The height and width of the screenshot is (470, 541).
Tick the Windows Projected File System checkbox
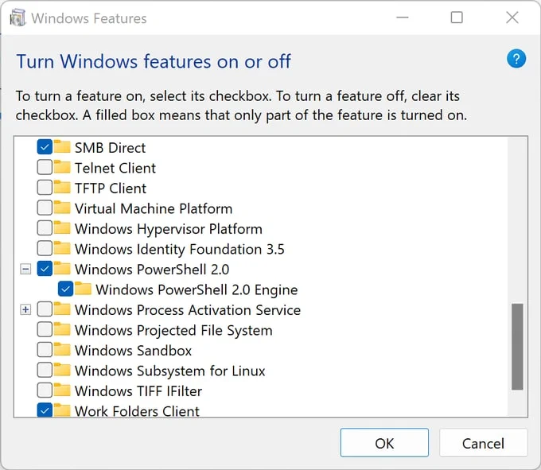45,330
